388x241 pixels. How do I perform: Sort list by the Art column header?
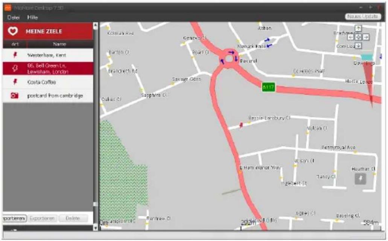[x=15, y=44]
